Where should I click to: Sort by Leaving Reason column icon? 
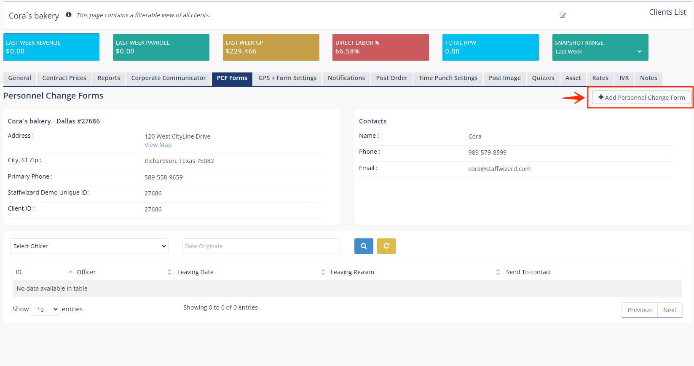[498, 272]
